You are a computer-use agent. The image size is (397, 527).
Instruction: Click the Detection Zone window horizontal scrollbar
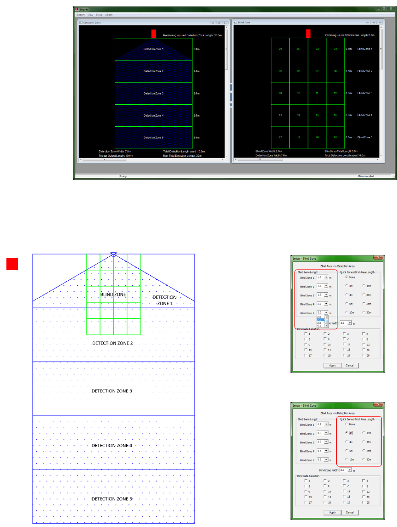152,159
